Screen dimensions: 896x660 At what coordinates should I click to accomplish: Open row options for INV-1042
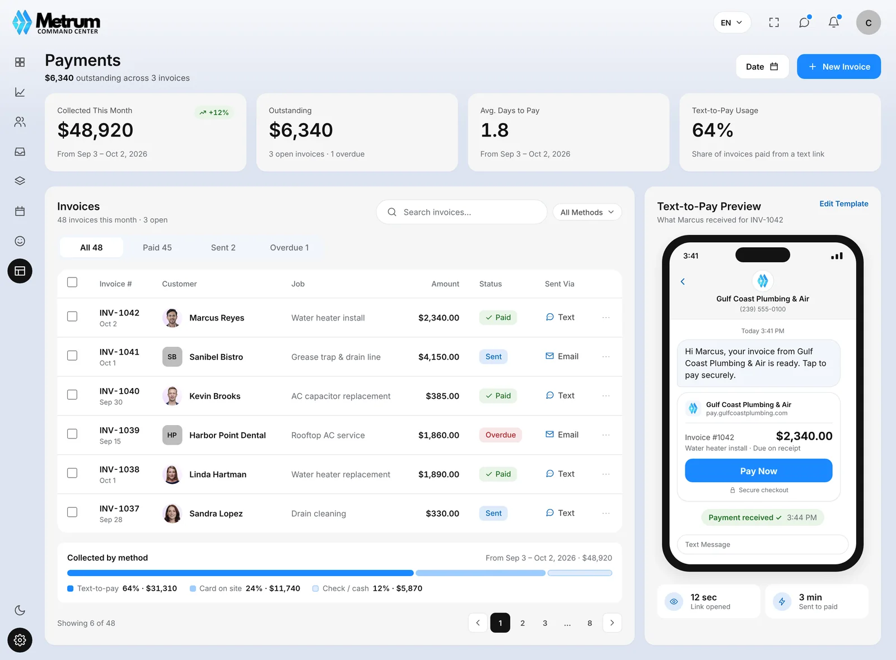pyautogui.click(x=606, y=318)
